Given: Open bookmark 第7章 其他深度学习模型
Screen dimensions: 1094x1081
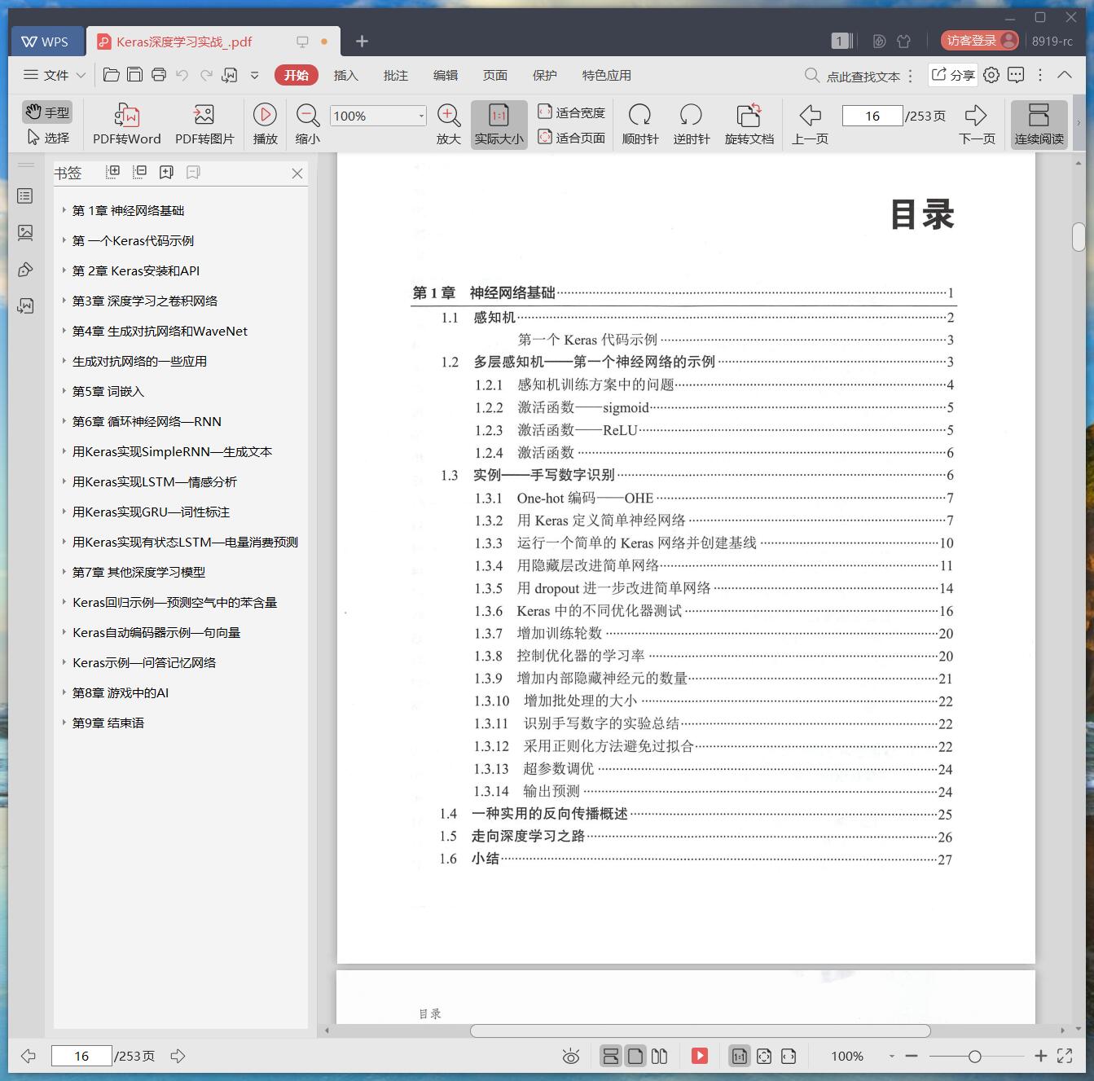Looking at the screenshot, I should [x=138, y=572].
